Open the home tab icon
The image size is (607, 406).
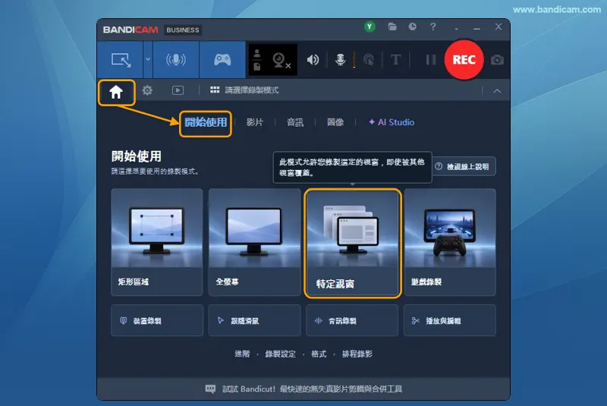(116, 92)
